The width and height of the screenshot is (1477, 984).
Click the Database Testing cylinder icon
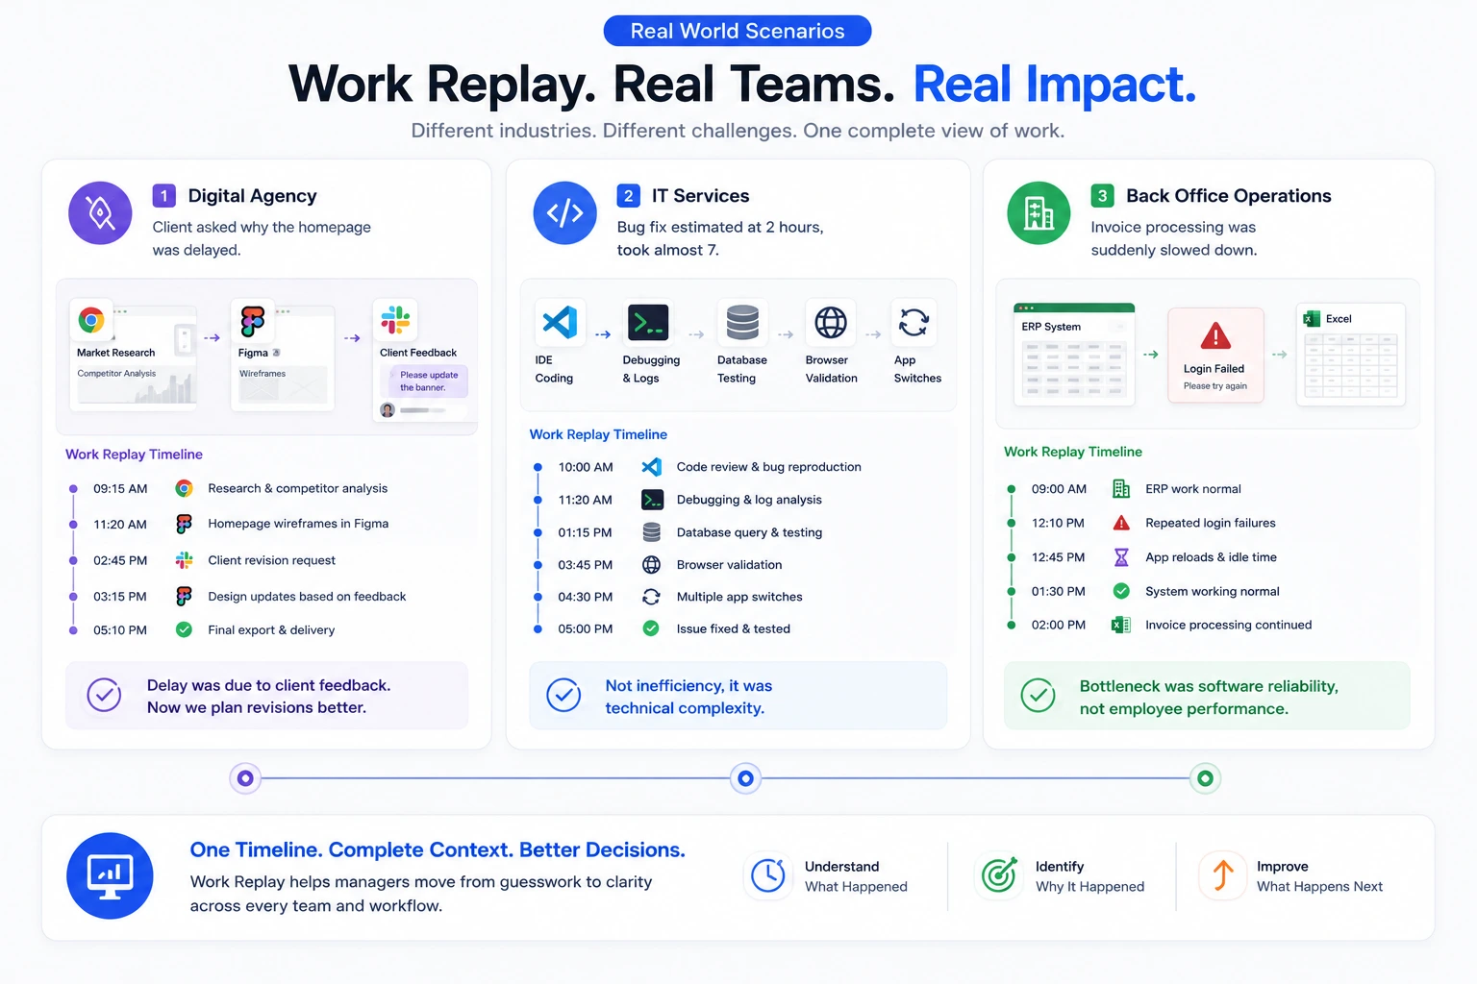click(742, 322)
